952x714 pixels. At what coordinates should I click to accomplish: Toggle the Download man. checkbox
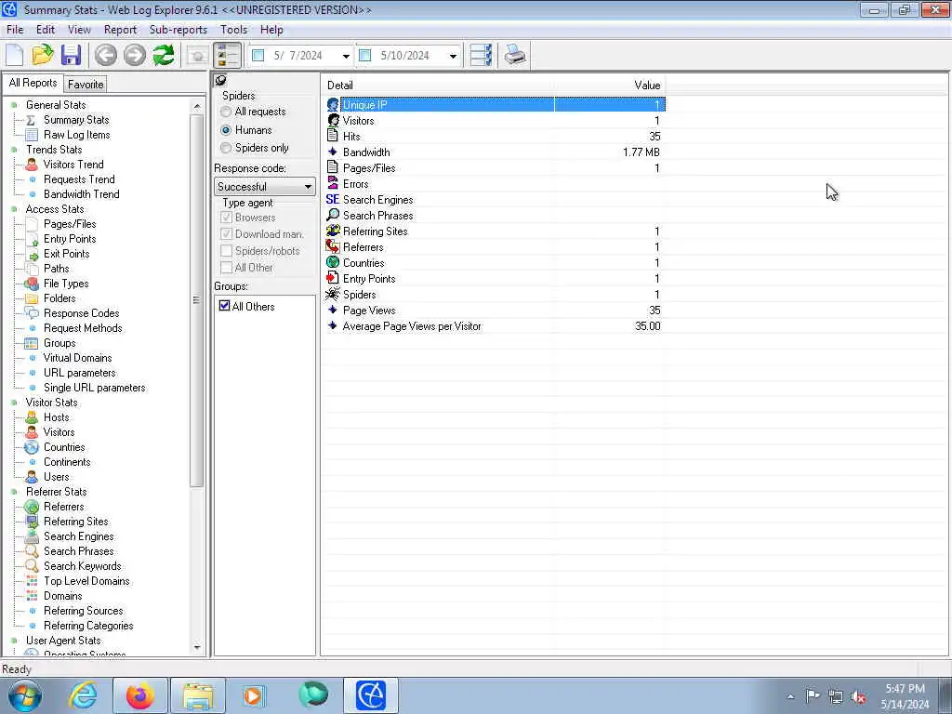227,233
